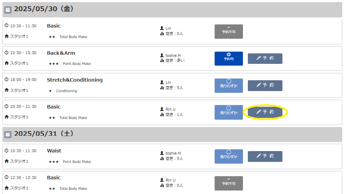The image size is (345, 194).
Task: Open the Stretch&Conditioning class title
Action: coord(74,80)
